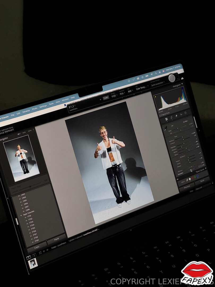Screen dimensions: 215x287
Task: Click the Navigator preview image
Action: pos(21,158)
